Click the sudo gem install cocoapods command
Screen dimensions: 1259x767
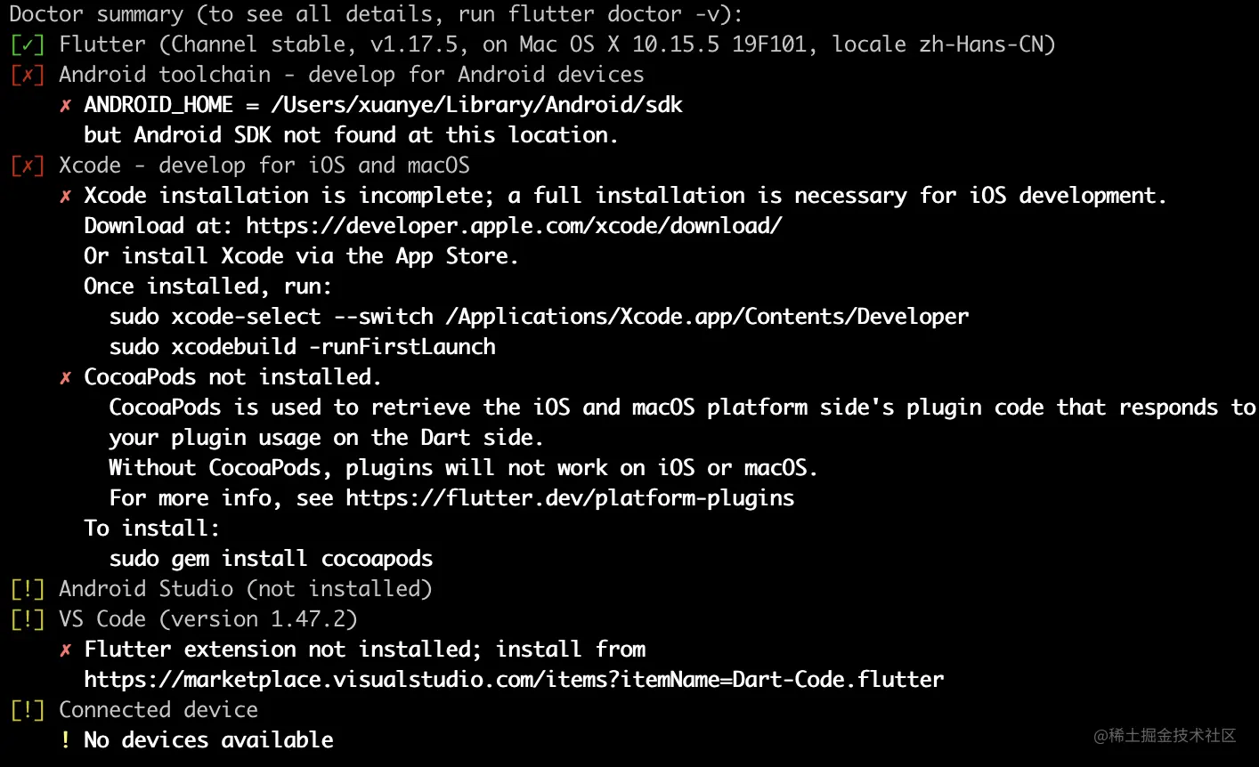pyautogui.click(x=271, y=559)
